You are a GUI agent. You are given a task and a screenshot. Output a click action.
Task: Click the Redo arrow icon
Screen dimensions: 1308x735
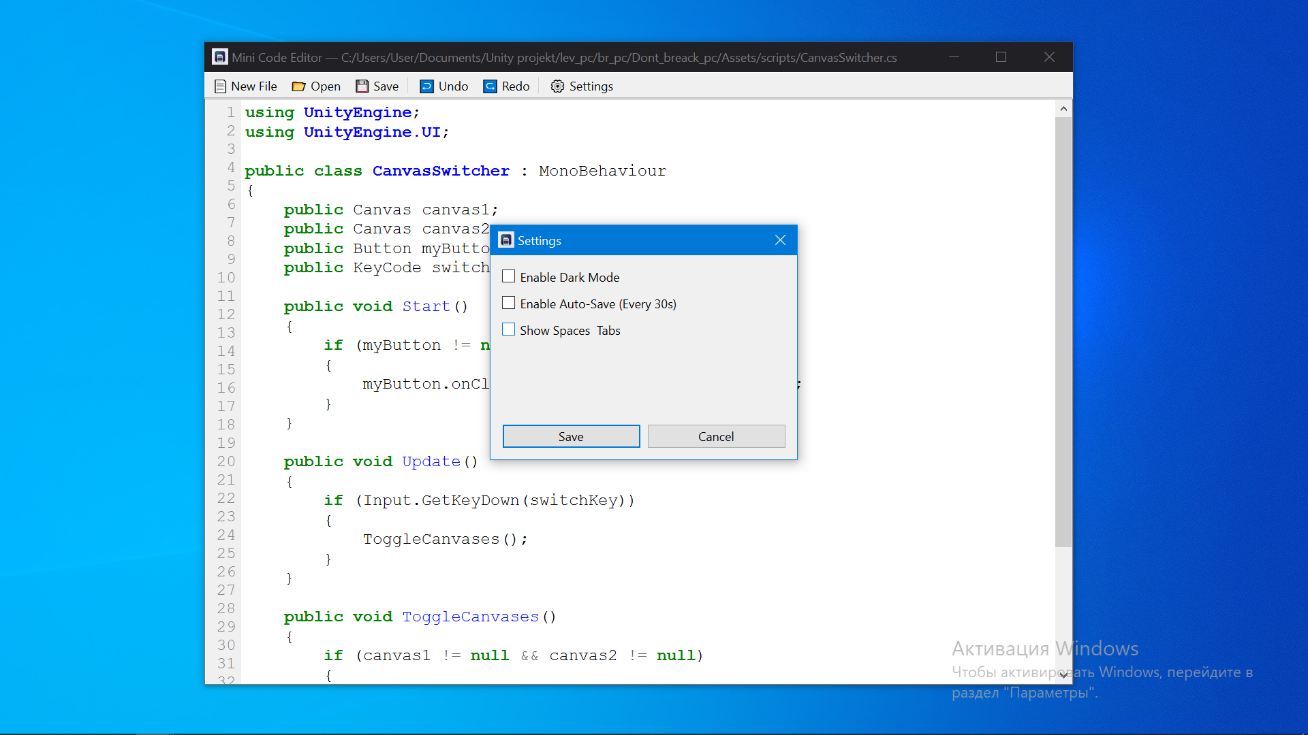[490, 86]
